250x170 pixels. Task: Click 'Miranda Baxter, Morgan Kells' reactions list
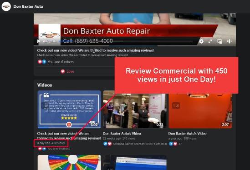(x=140, y=144)
